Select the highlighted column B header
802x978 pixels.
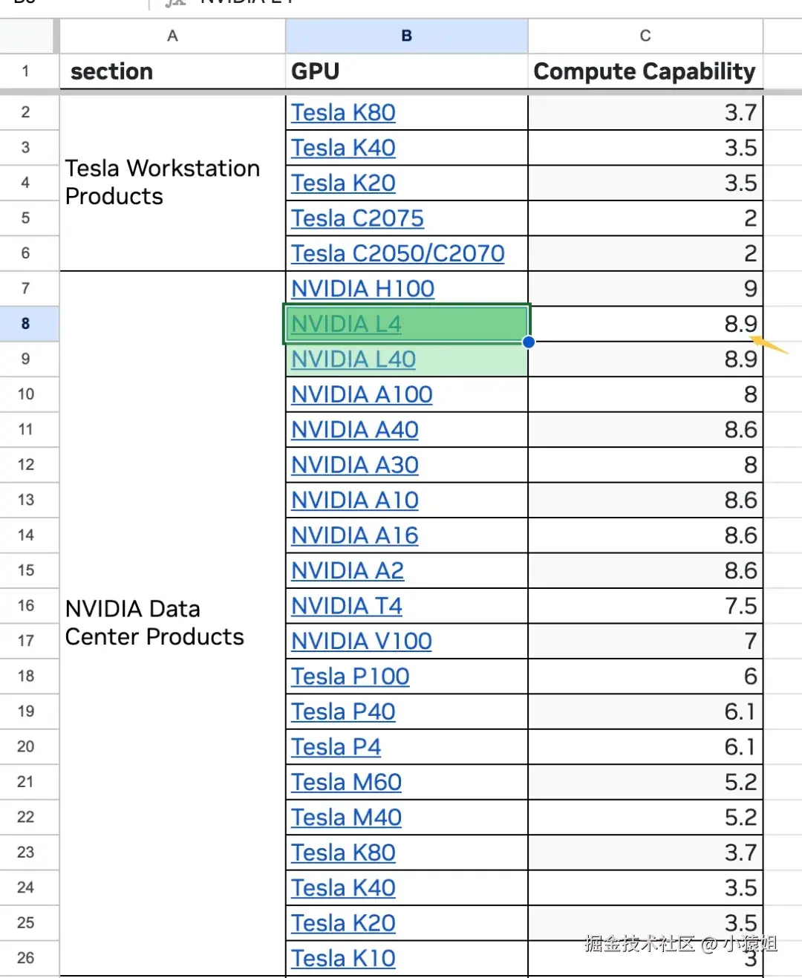(406, 36)
